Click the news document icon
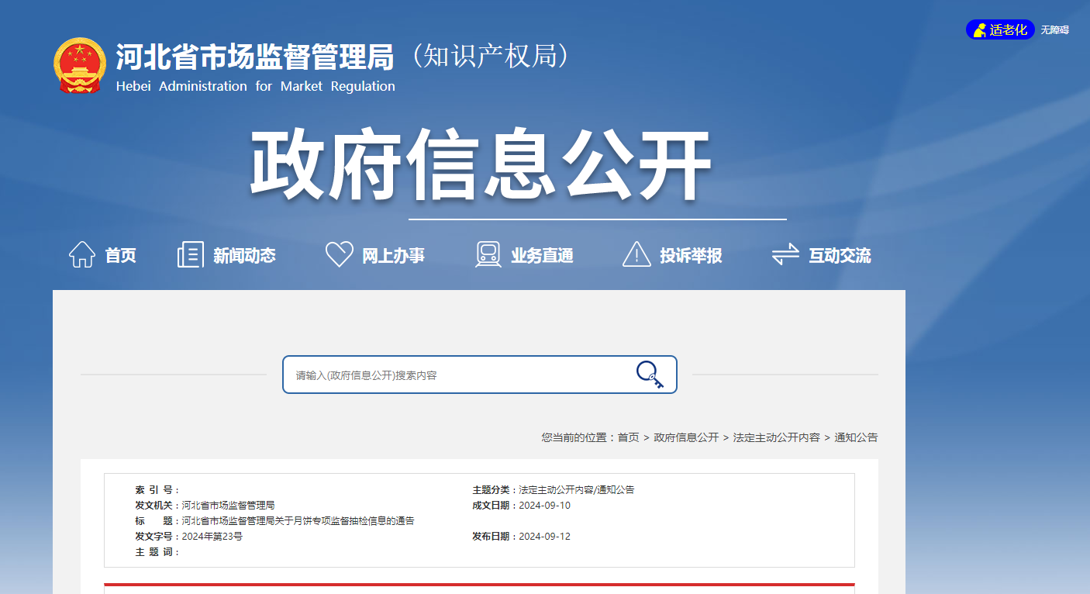Viewport: 1090px width, 594px height. (190, 254)
